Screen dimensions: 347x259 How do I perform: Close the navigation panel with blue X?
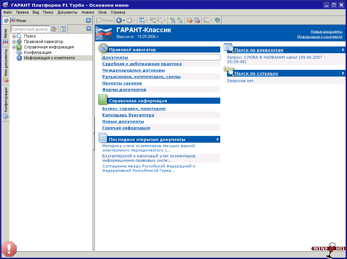89,29
